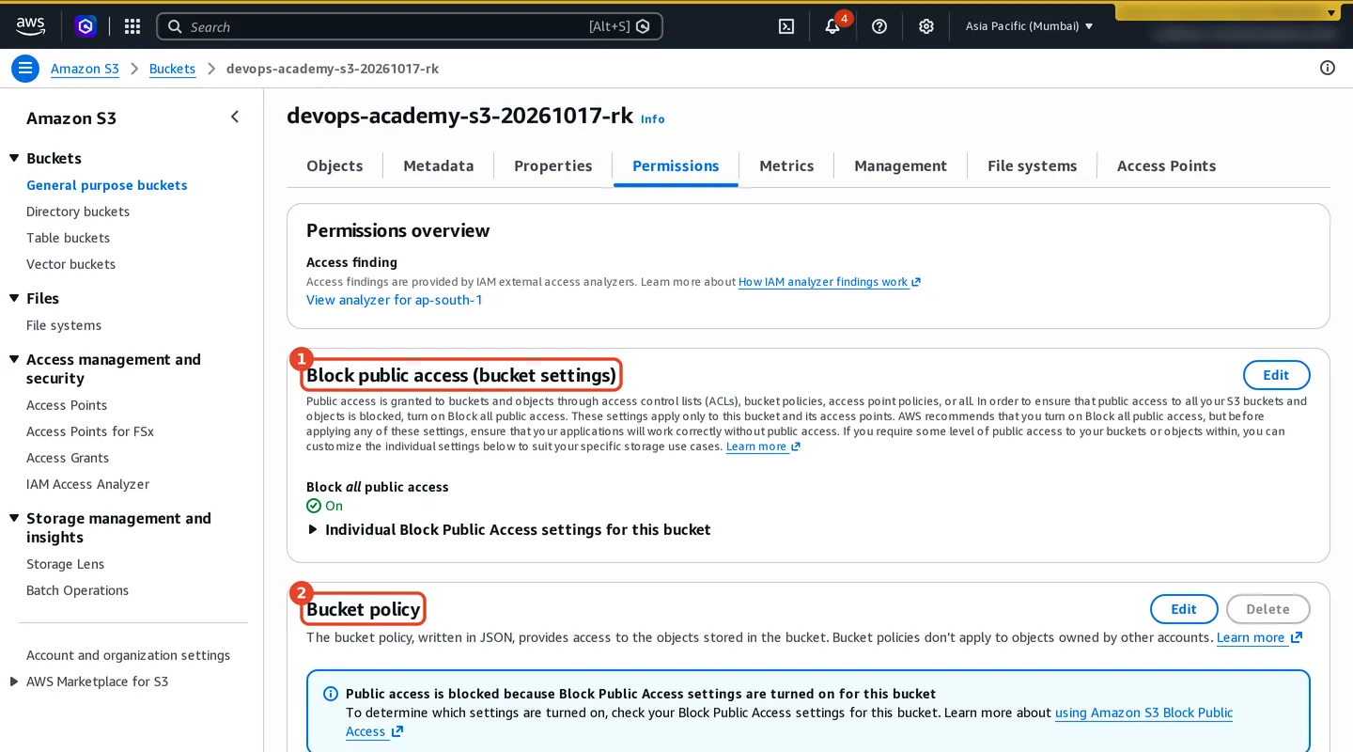Switch to the Properties tab

[552, 165]
